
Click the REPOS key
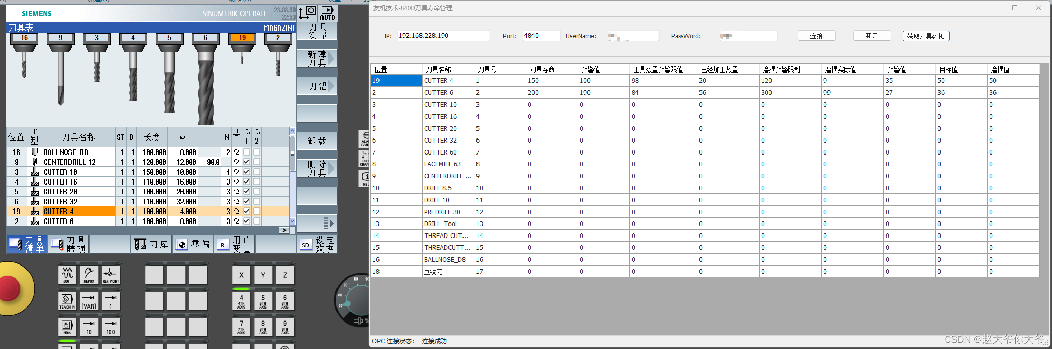pos(89,275)
